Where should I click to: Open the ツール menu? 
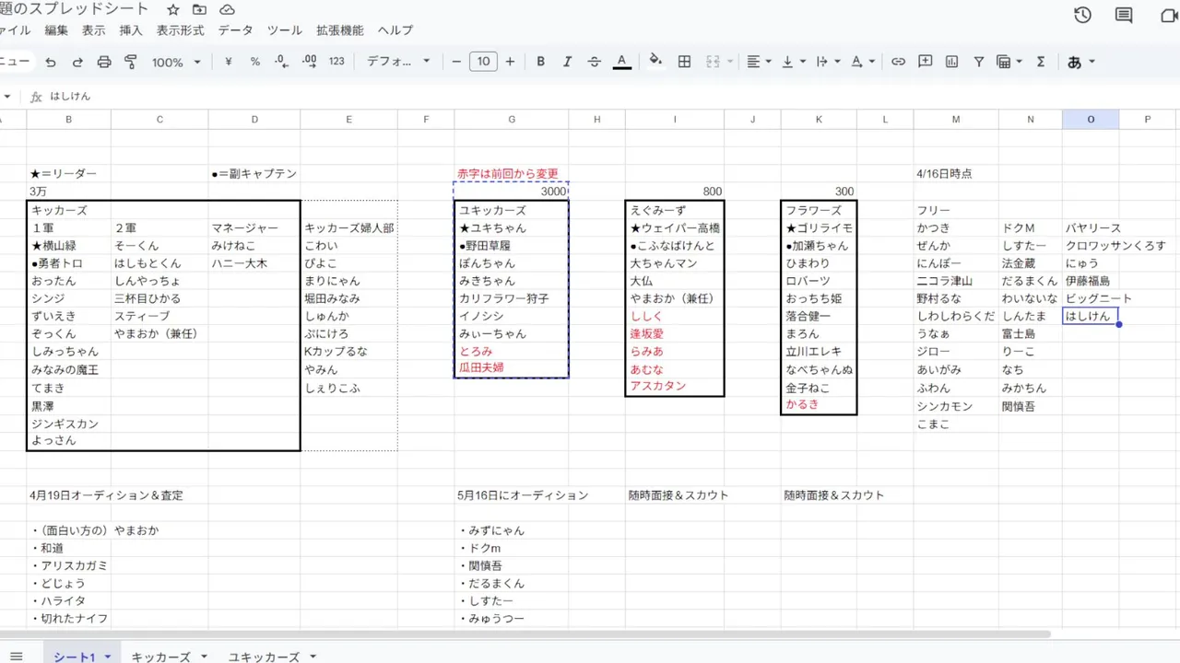(285, 30)
